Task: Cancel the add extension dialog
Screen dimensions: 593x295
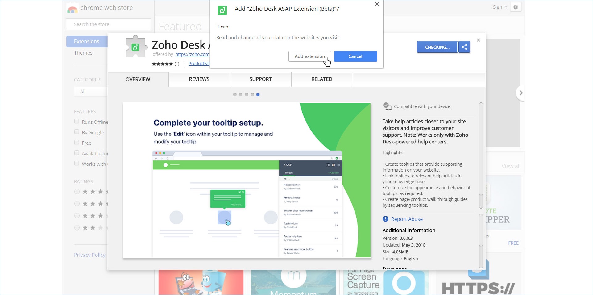Action: click(x=355, y=56)
